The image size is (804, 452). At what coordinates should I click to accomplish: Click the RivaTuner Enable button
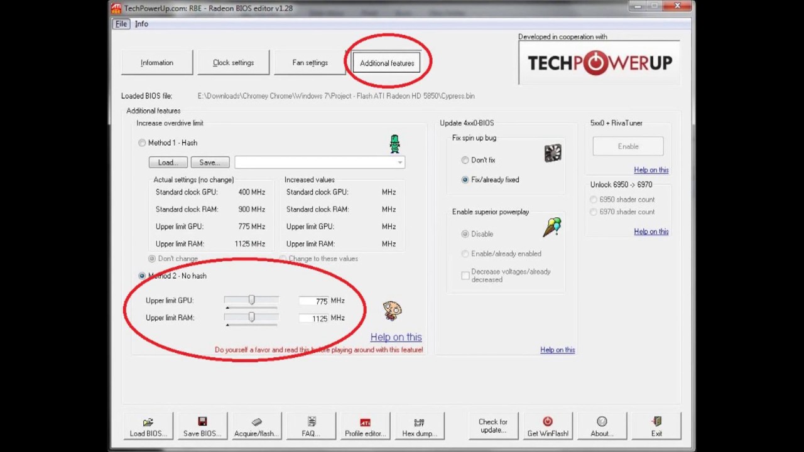(628, 146)
